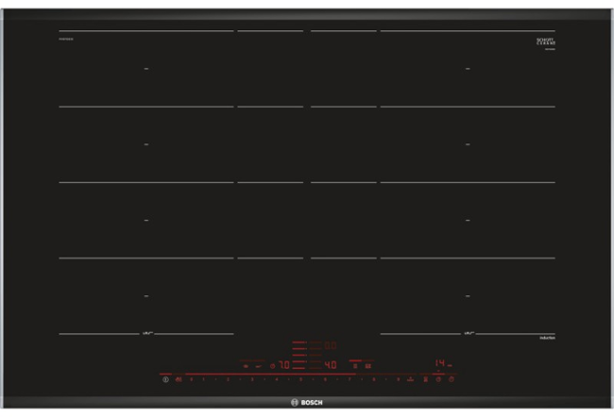Tap the small clock icon beside the 7.0 display
This screenshot has height=417, width=614.
point(273,364)
